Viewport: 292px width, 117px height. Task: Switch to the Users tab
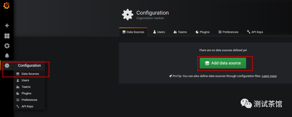pyautogui.click(x=159, y=32)
